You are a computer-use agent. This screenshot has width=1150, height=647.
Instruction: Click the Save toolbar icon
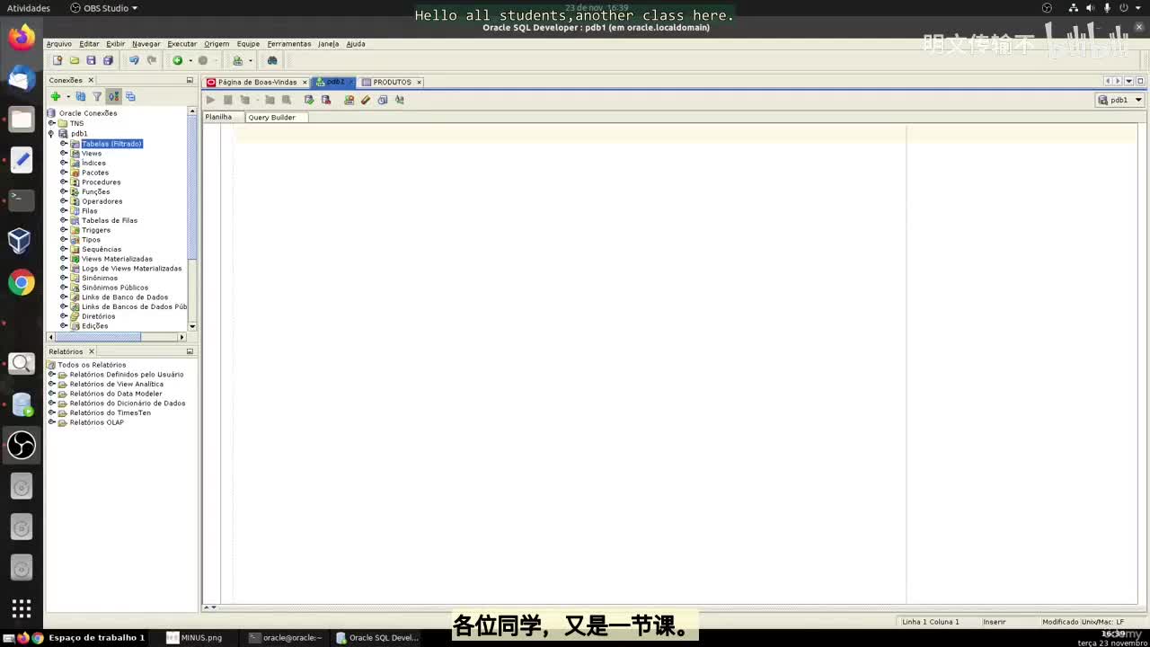tap(91, 60)
